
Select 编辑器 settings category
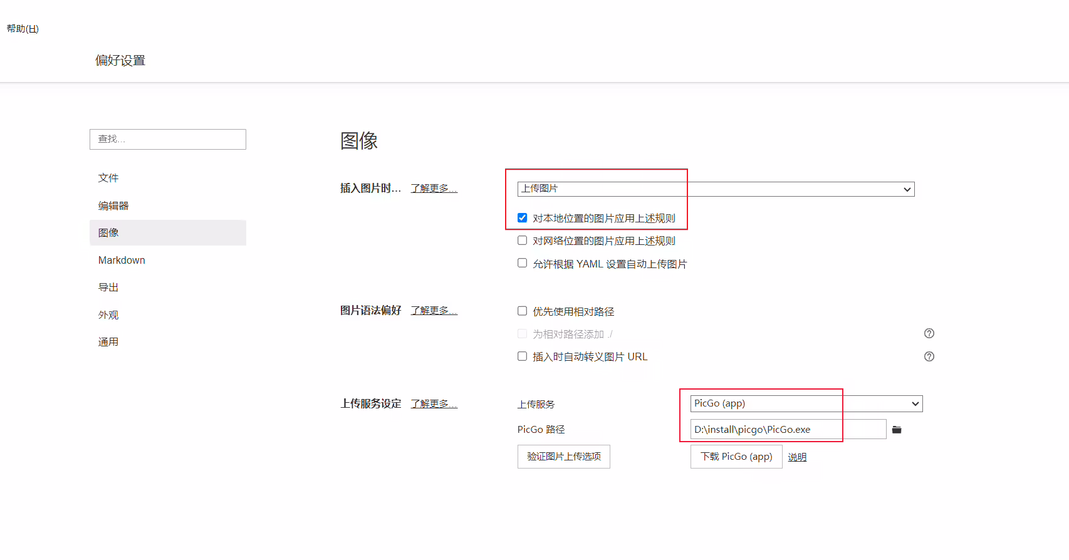pos(168,205)
